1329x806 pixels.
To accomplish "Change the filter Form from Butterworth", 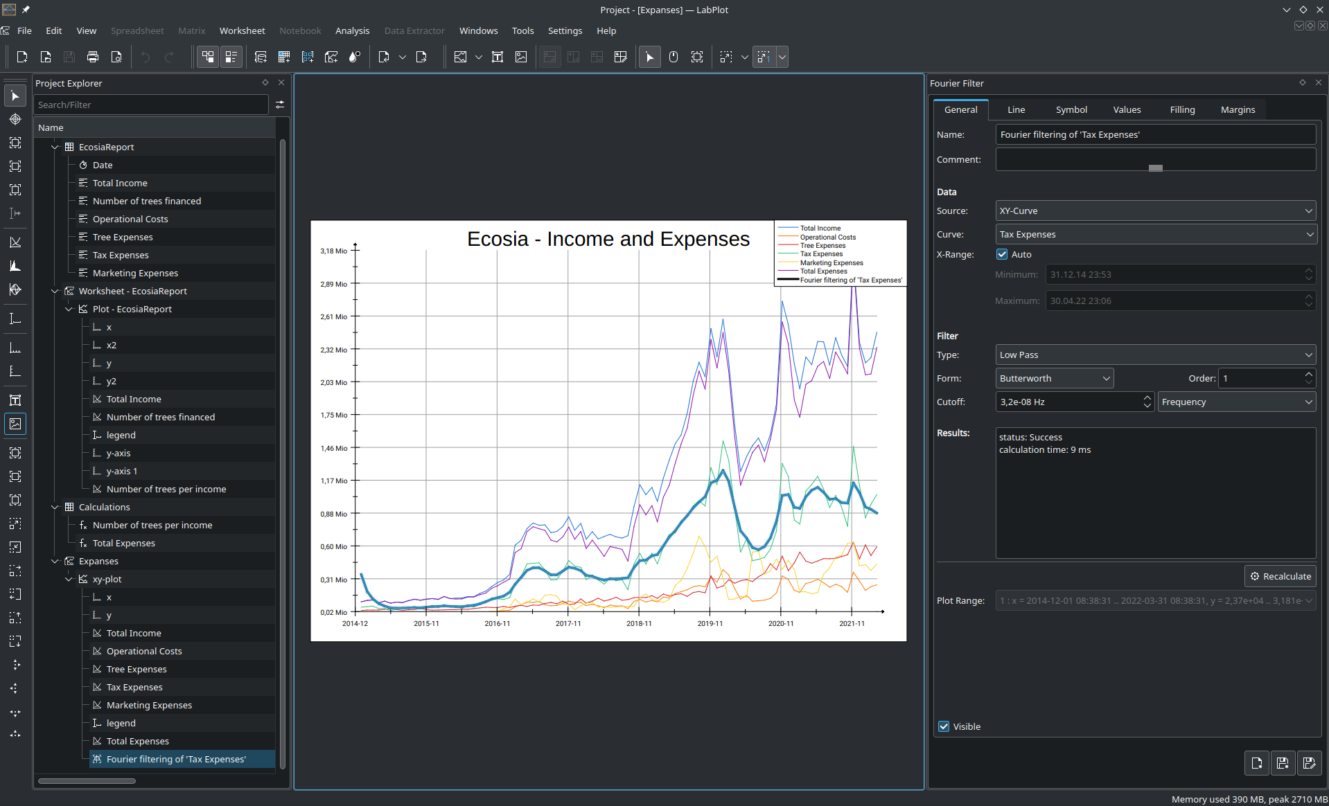I will (1053, 377).
